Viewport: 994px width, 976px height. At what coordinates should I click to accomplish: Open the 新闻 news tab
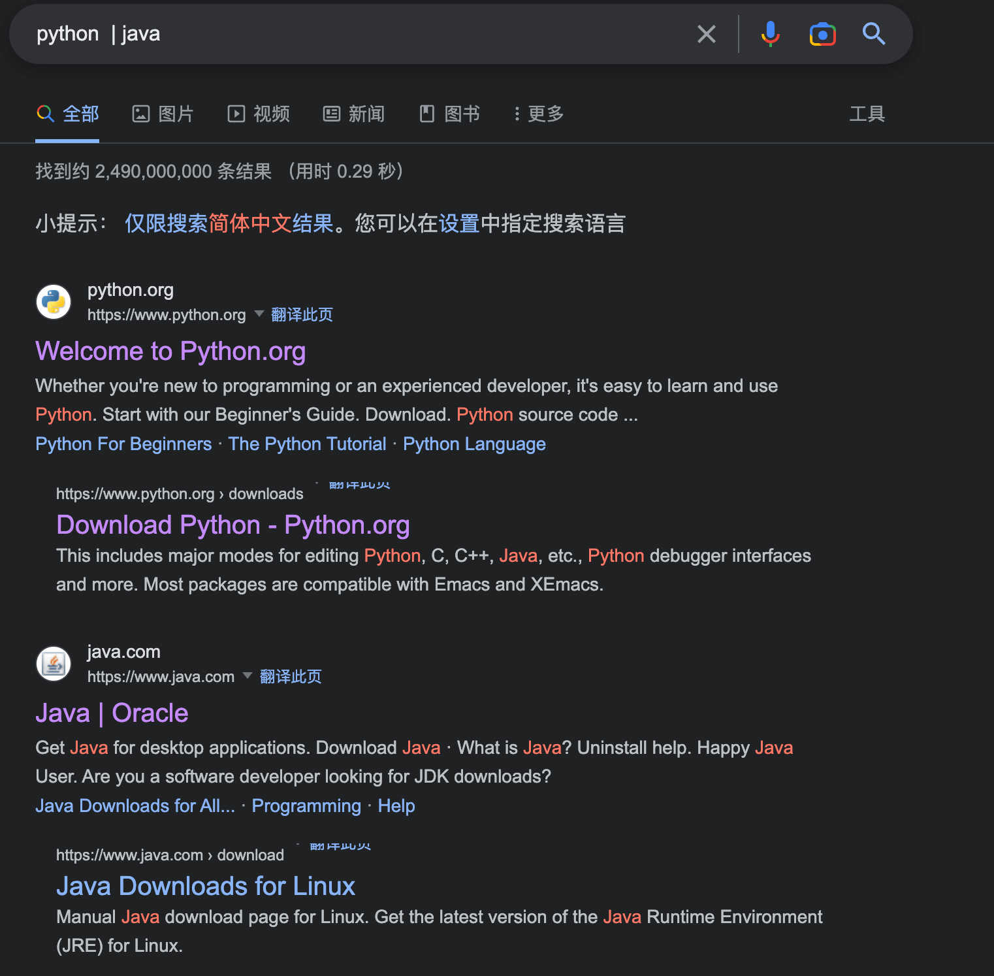pyautogui.click(x=354, y=114)
